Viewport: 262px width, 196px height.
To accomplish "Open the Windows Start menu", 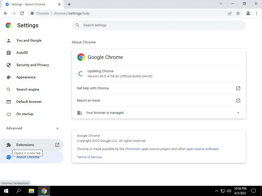I will click(x=6, y=191).
